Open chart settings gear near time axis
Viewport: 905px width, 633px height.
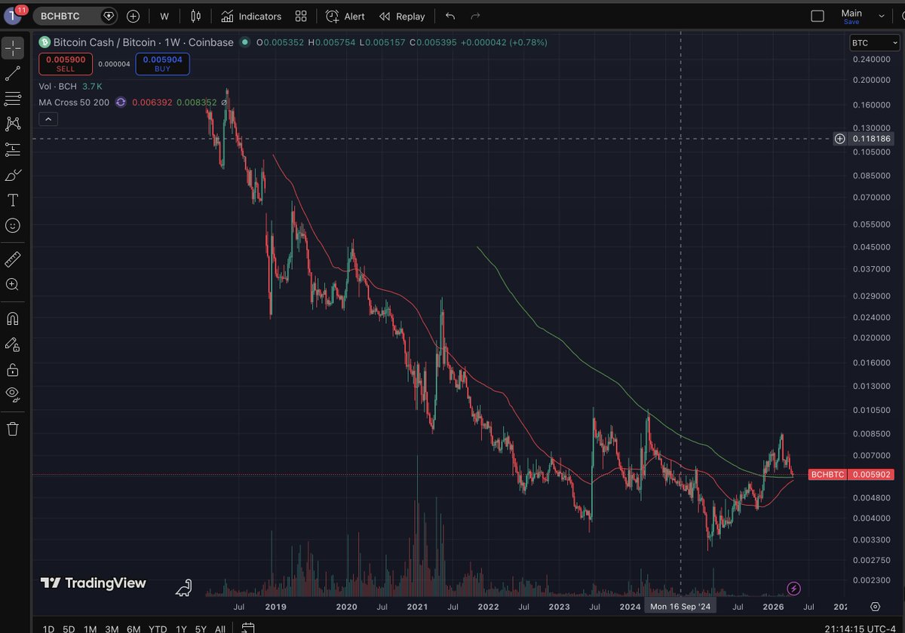pos(875,607)
